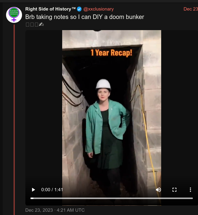
Task: Click the 0:00 / 1:41 time display
Action: [52, 190]
